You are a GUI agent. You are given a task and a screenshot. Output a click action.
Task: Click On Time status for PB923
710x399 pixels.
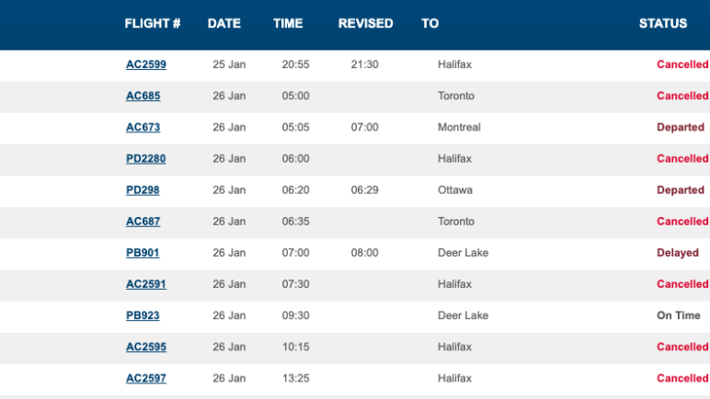pos(679,315)
